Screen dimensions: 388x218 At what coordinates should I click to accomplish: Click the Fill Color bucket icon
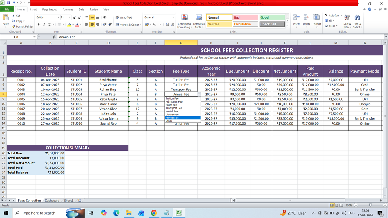69,25
